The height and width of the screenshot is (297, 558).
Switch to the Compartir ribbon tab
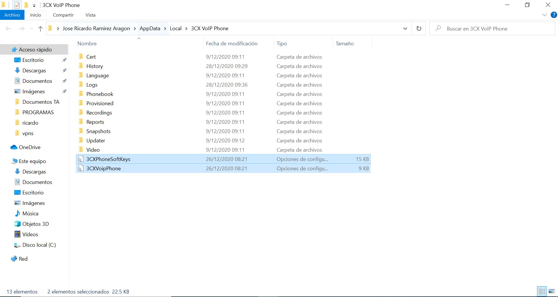pyautogui.click(x=63, y=15)
